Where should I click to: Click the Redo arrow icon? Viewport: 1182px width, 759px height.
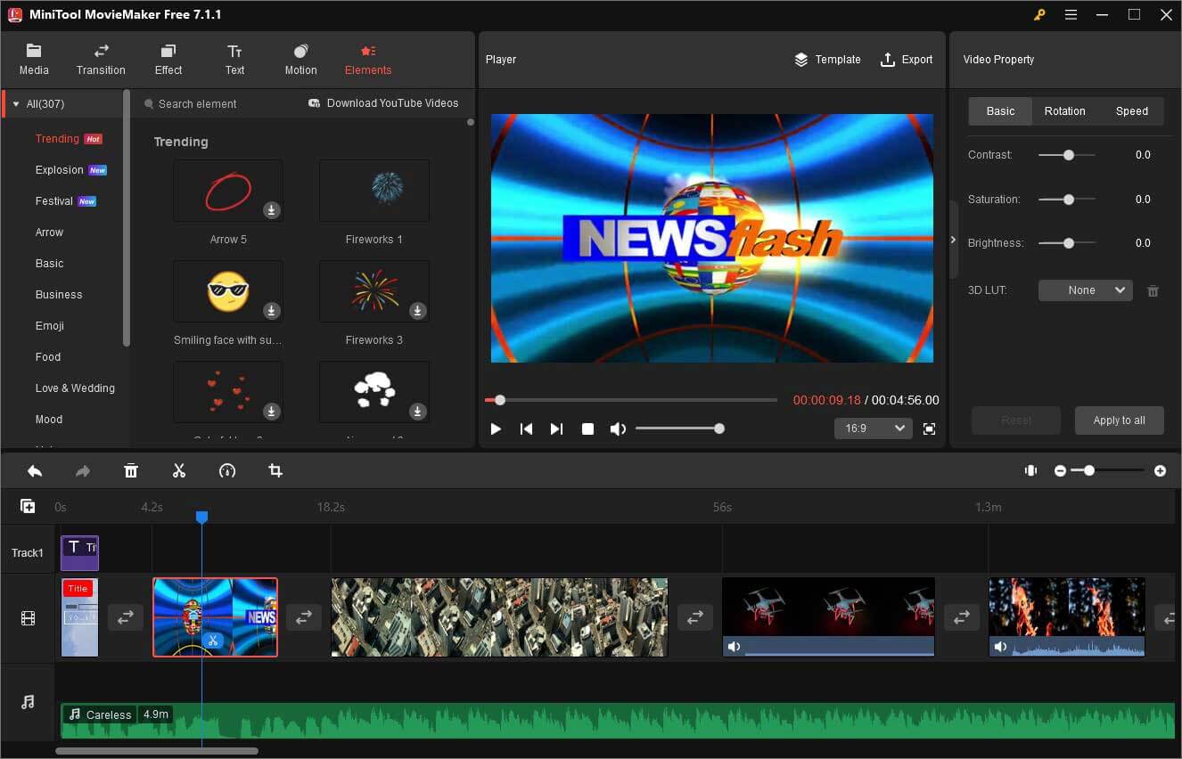click(x=83, y=470)
